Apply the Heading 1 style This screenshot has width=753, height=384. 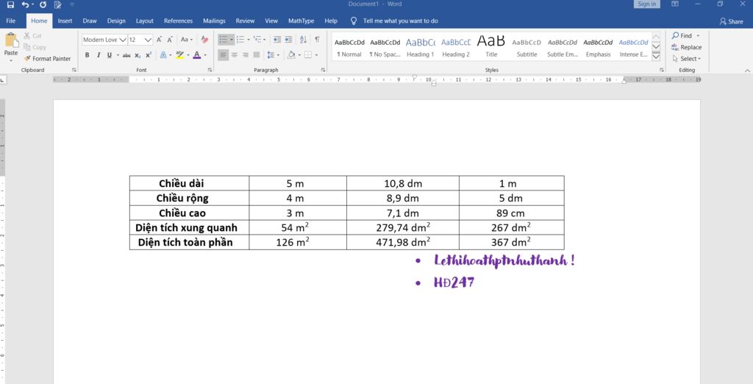420,47
